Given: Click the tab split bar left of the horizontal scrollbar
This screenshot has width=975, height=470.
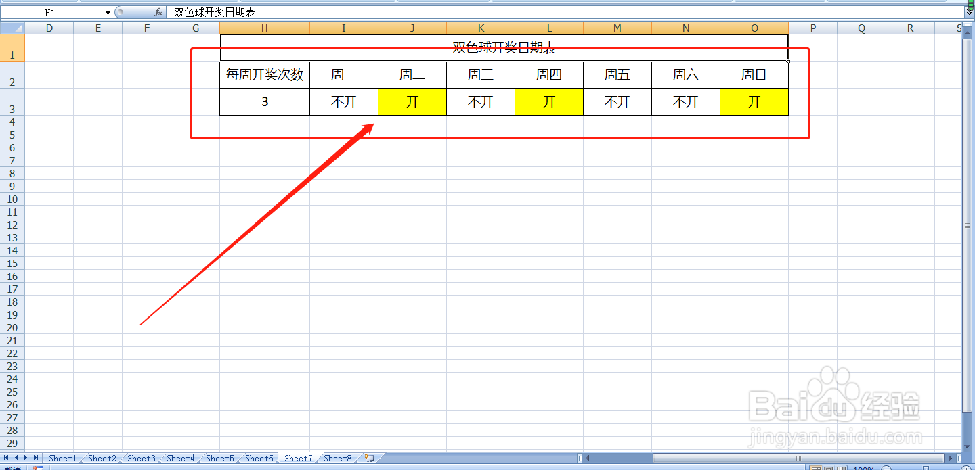Looking at the screenshot, I should (579, 458).
